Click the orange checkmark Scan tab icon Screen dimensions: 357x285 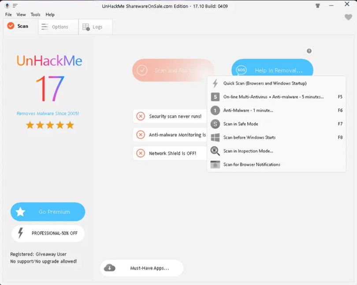[x=11, y=26]
